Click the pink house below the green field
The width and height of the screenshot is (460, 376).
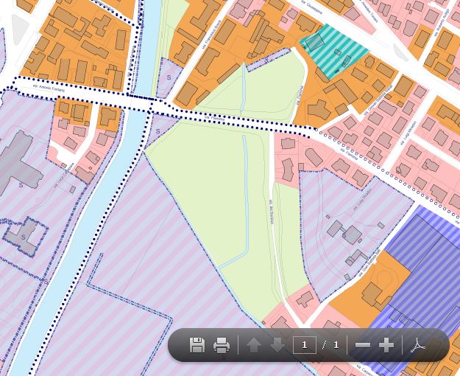point(304,299)
